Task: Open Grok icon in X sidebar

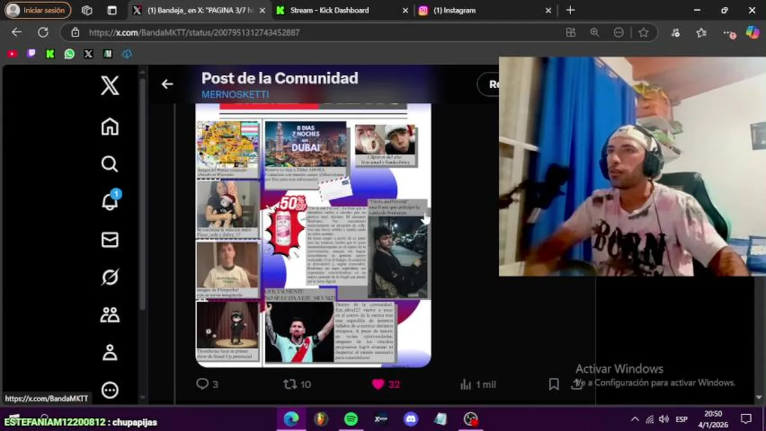Action: (x=110, y=277)
